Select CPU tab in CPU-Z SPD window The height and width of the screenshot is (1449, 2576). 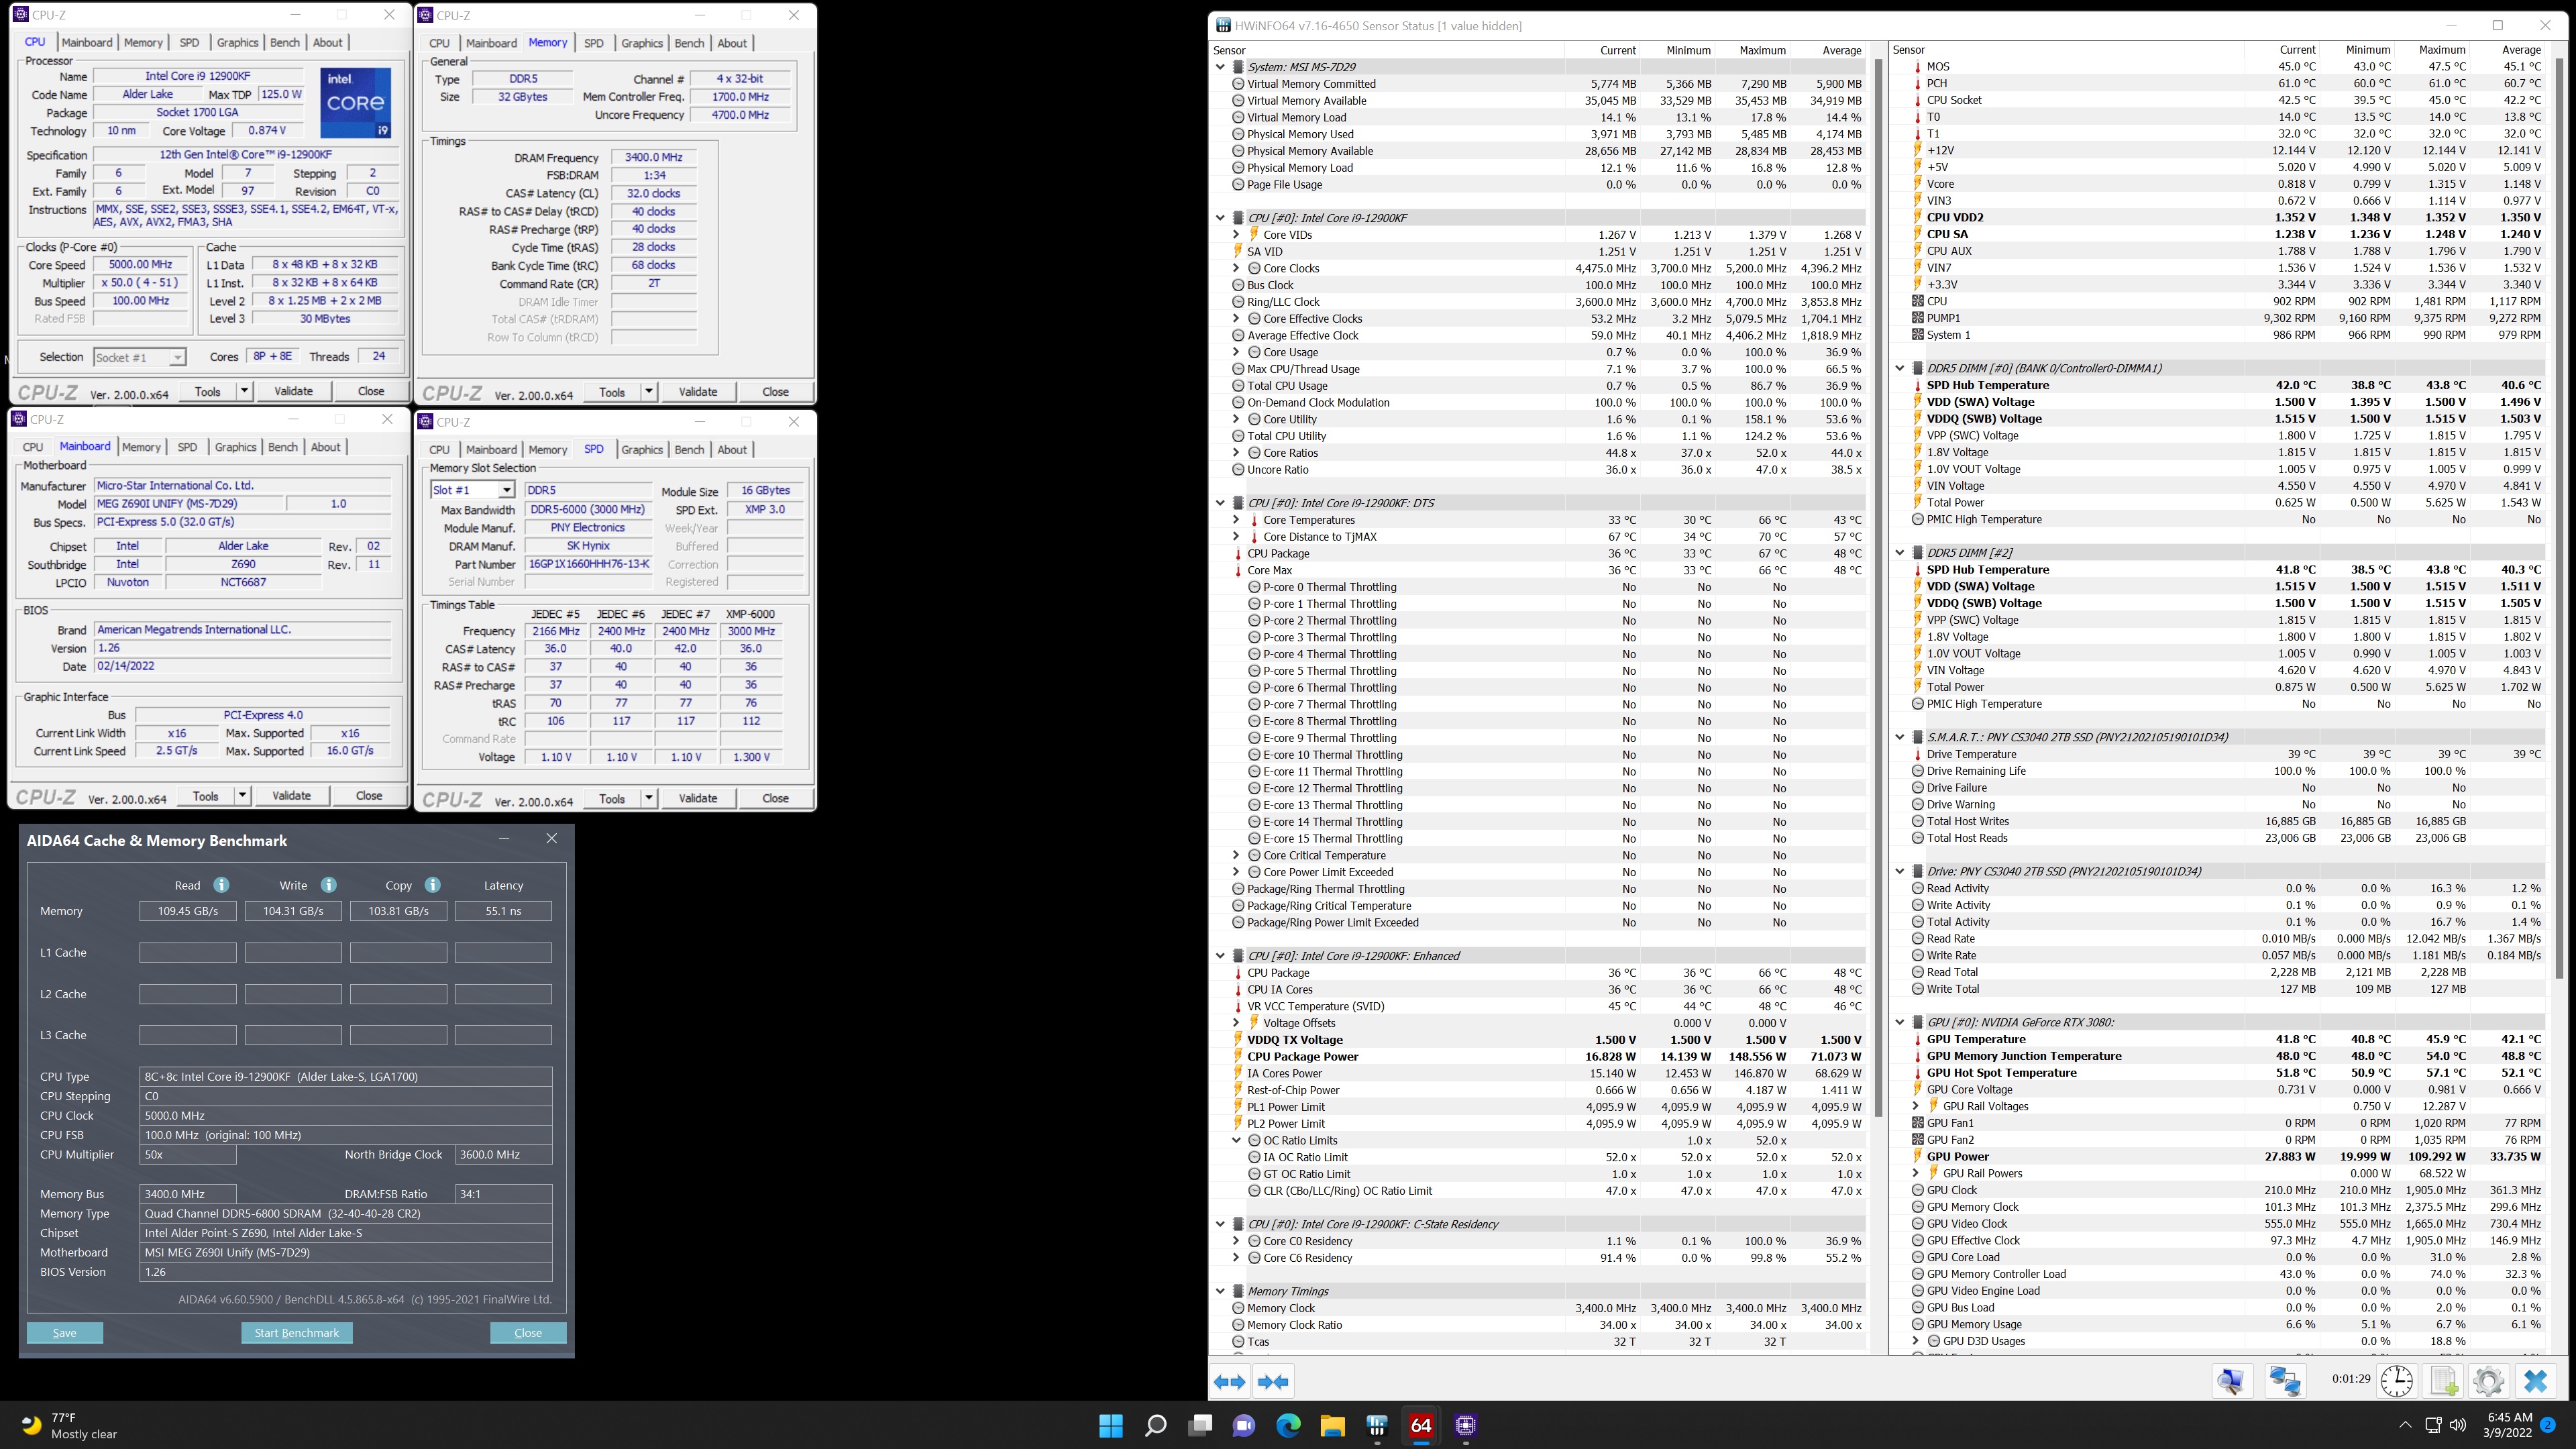[439, 450]
